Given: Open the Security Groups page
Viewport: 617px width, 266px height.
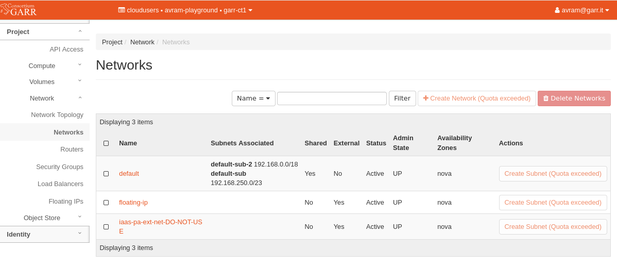Looking at the screenshot, I should pos(59,167).
